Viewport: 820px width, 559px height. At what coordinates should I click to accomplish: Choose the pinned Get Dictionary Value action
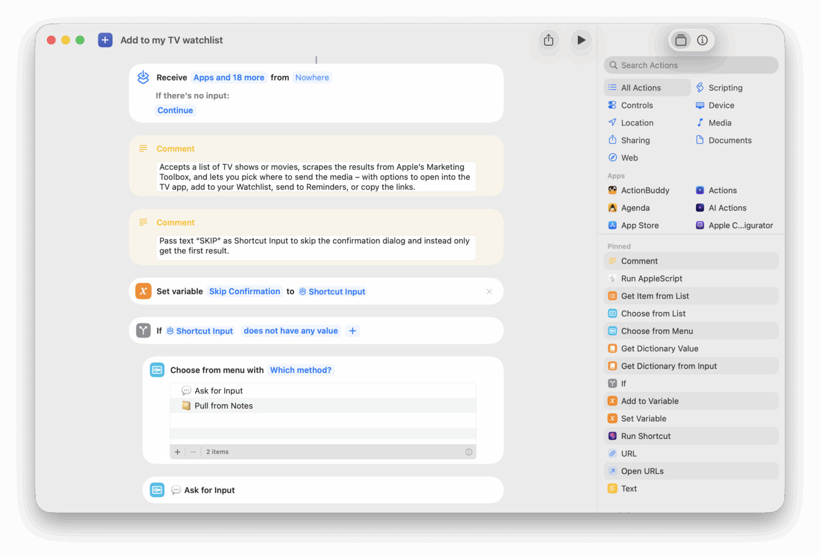tap(659, 349)
